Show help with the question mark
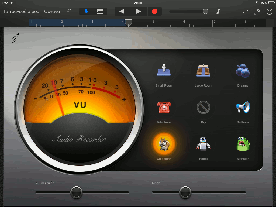The width and height of the screenshot is (276, 207). 270,12
